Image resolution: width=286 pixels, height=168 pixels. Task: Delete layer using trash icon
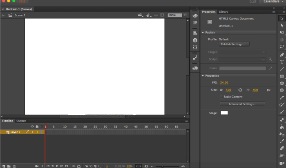(14, 166)
